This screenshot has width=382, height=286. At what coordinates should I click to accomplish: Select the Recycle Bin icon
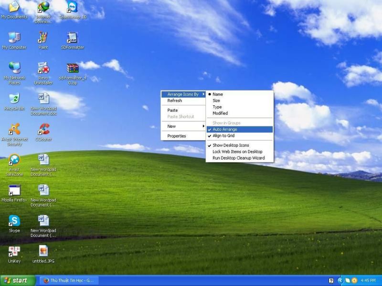click(14, 102)
